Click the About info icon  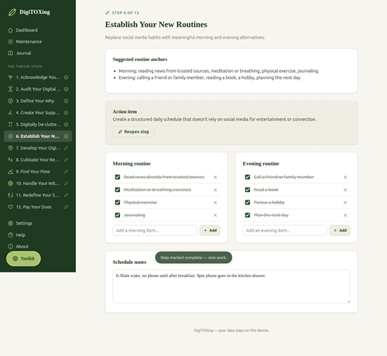coord(10,247)
